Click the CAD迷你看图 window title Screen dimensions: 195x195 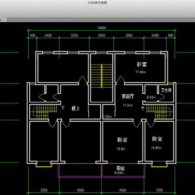pyautogui.click(x=97, y=3)
